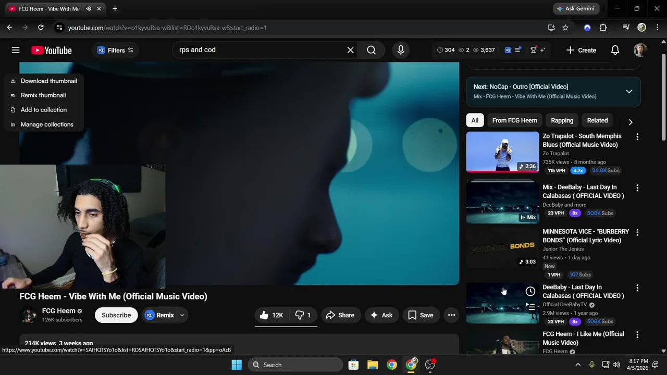Viewport: 667px width, 375px height.
Task: Open Chrome three-dot menu
Action: [657, 28]
